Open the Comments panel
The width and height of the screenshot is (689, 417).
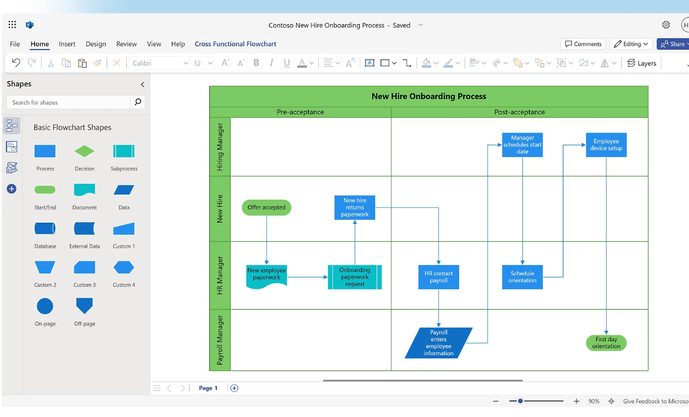pyautogui.click(x=583, y=44)
